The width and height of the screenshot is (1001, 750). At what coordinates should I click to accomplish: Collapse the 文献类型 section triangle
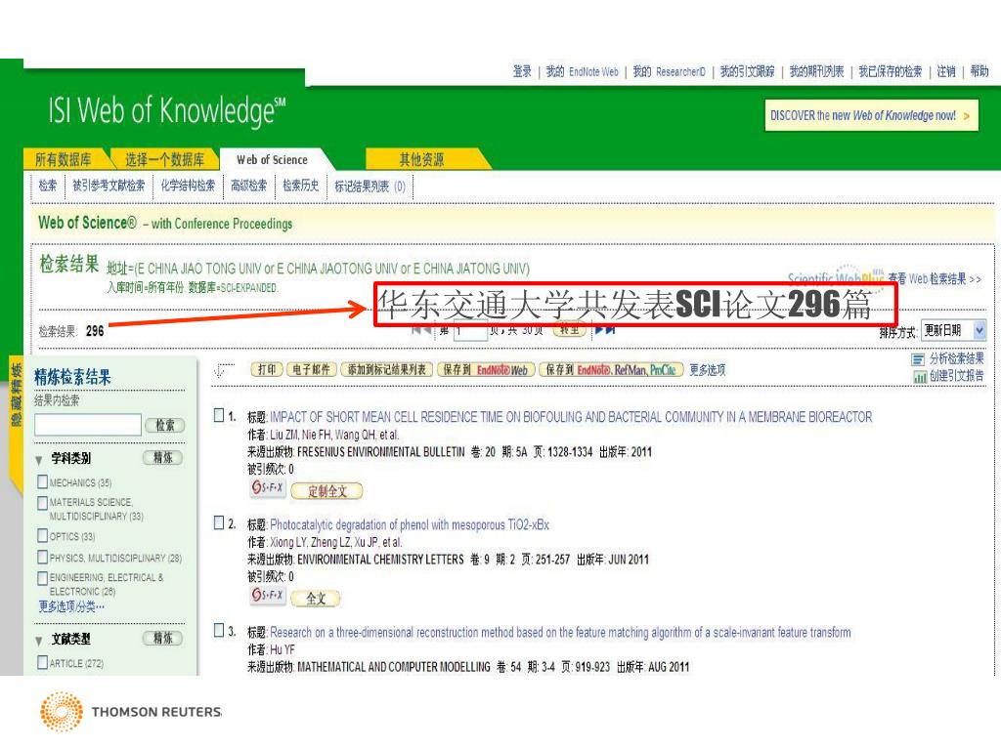click(x=39, y=641)
